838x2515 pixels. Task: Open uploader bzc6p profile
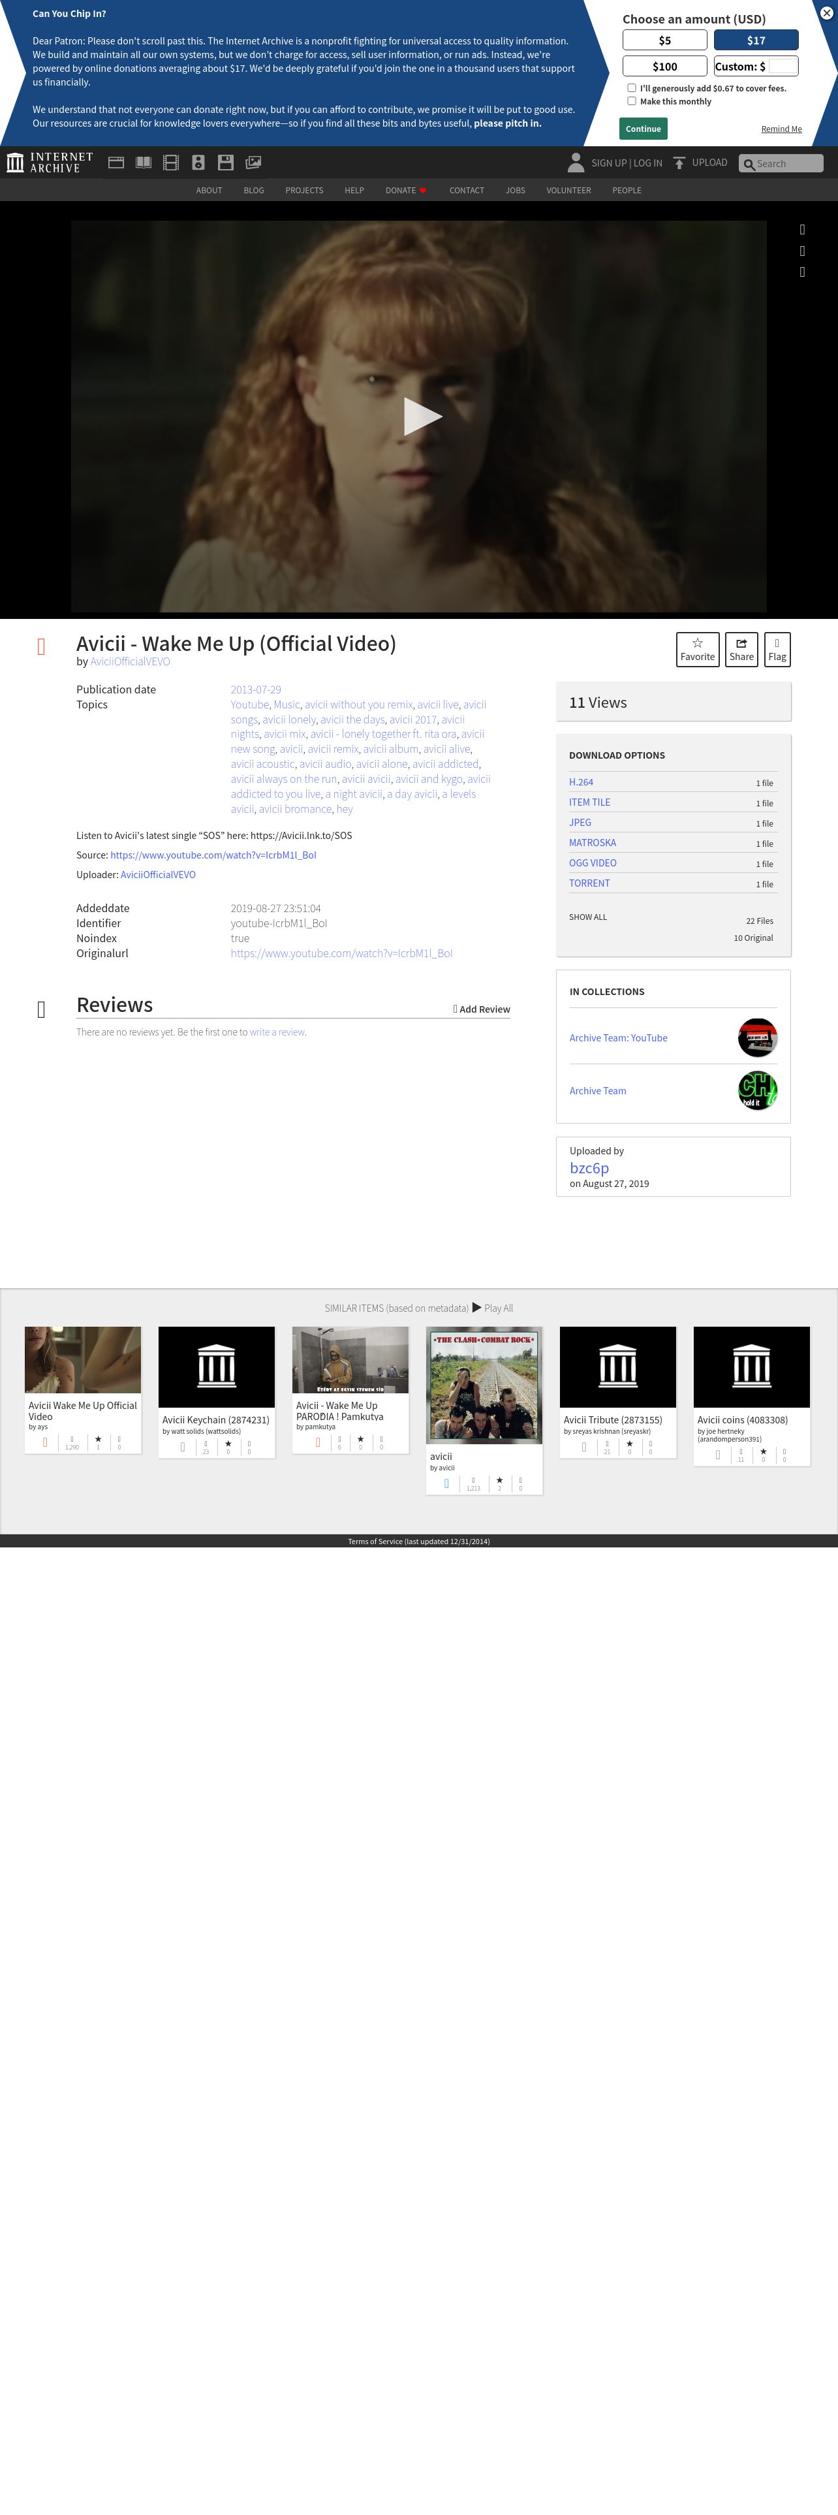coord(589,1167)
